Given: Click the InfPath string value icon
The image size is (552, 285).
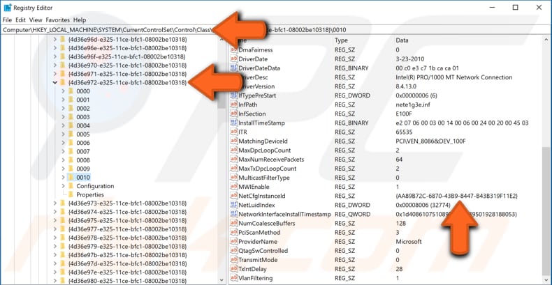Looking at the screenshot, I should tap(234, 105).
